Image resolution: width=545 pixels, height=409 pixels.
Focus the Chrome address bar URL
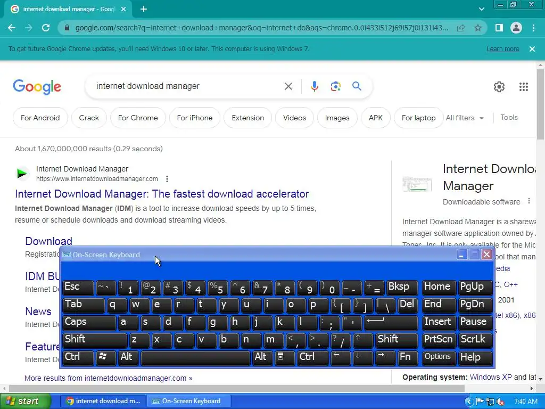261,28
